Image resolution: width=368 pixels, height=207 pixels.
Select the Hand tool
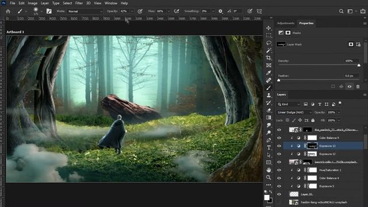pos(269,170)
